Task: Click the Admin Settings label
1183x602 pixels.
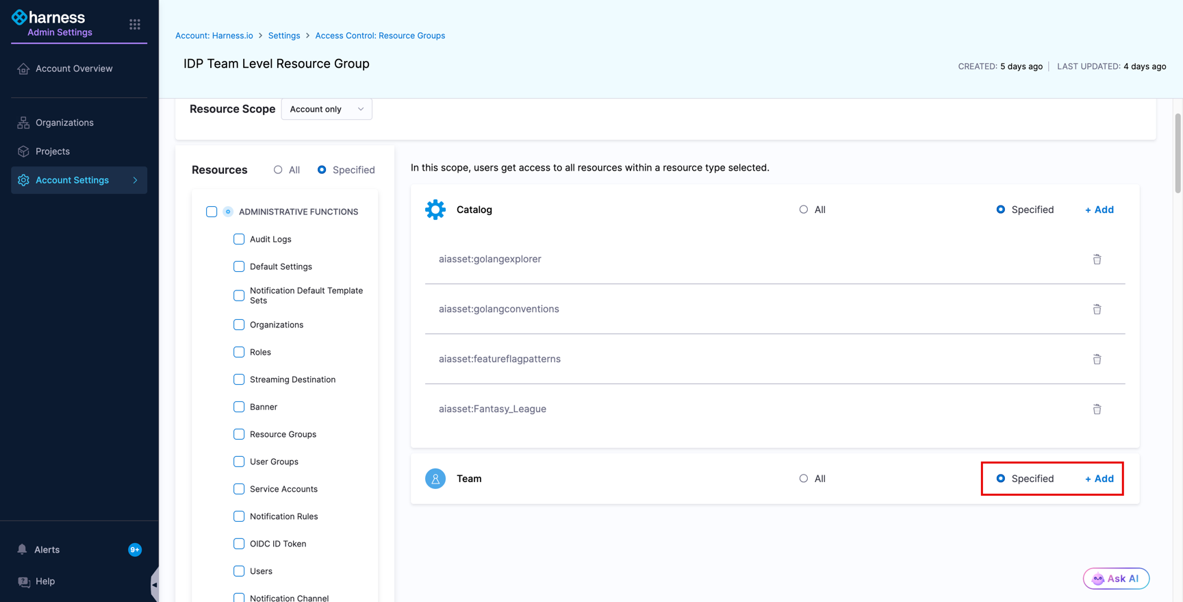Action: click(x=60, y=32)
